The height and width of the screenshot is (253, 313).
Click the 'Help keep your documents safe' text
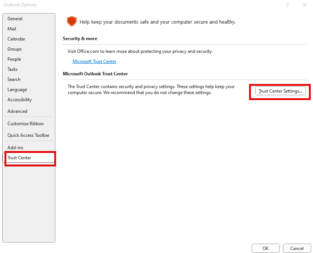pyautogui.click(x=157, y=22)
